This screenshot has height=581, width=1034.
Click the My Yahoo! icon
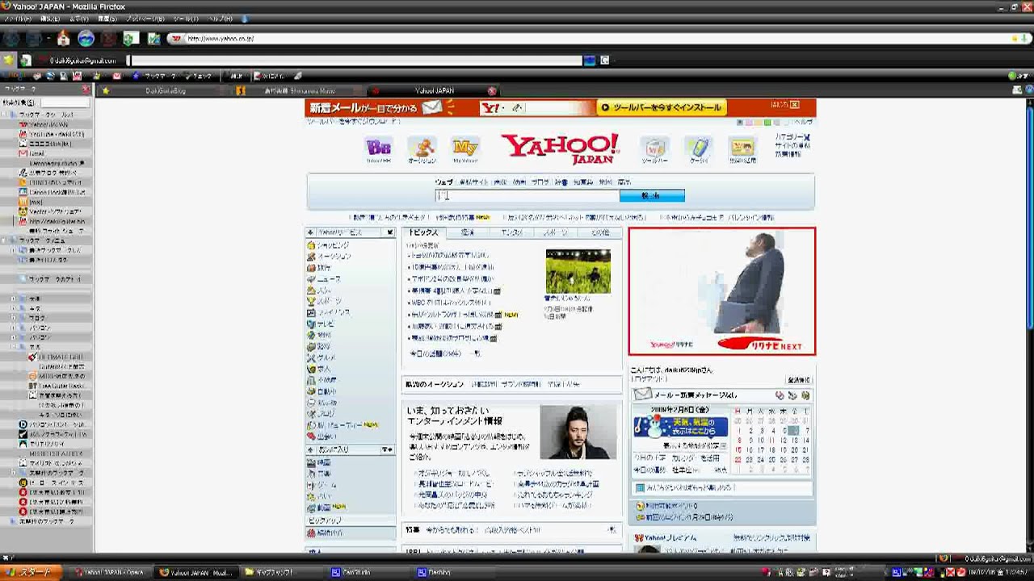click(465, 148)
